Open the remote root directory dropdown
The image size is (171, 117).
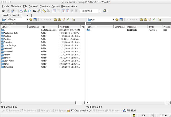(x=113, y=19)
